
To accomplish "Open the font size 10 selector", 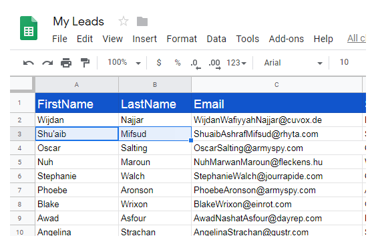I will [344, 62].
